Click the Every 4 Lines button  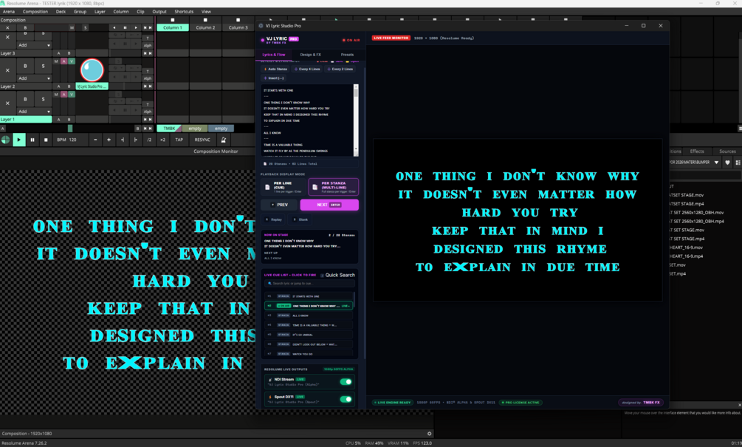(307, 69)
